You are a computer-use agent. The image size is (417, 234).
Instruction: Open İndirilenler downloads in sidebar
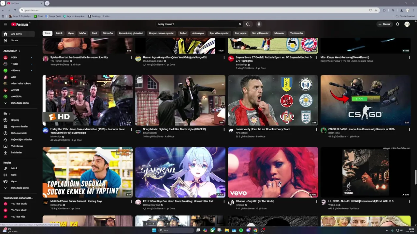coord(19,152)
